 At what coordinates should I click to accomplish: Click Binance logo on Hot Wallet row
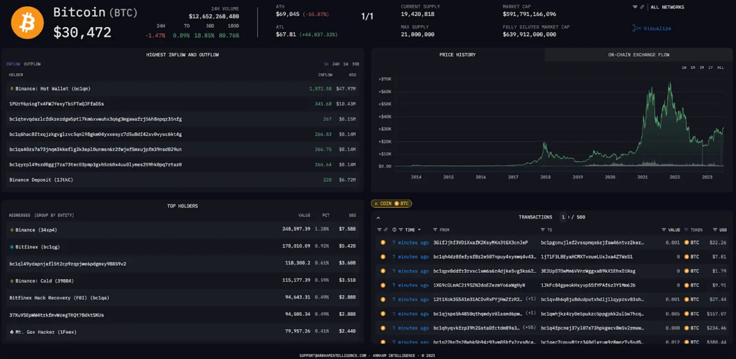click(x=11, y=89)
